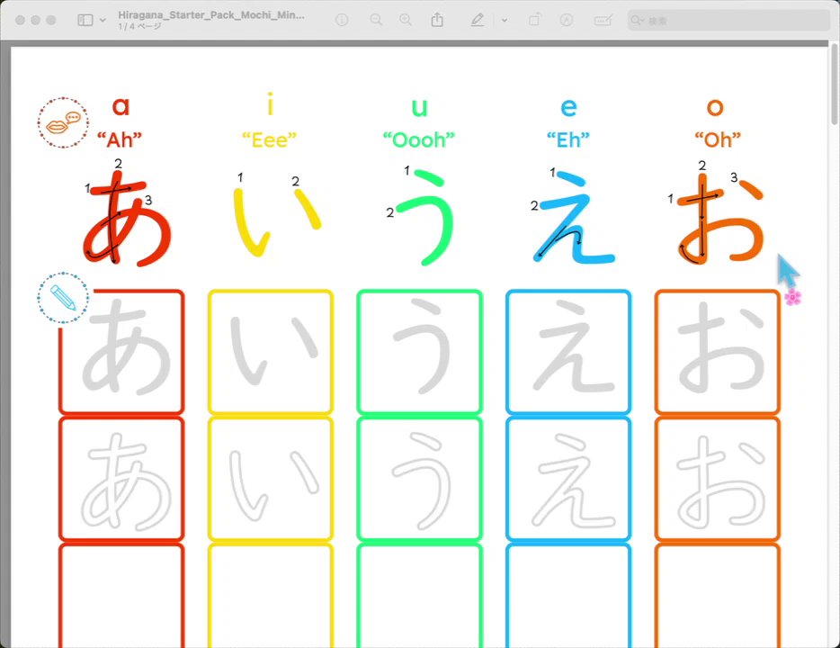Click the empty green practice box
The height and width of the screenshot is (648, 840).
coord(419,596)
